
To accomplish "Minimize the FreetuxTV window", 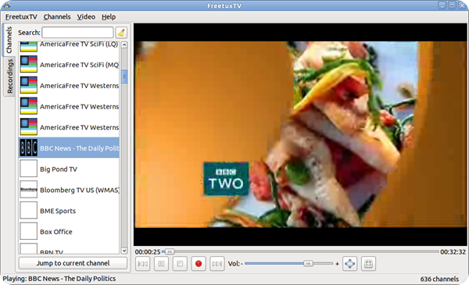I will (x=442, y=5).
